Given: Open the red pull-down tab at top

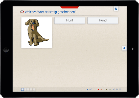Looking at the screenshot, I should (70, 7).
